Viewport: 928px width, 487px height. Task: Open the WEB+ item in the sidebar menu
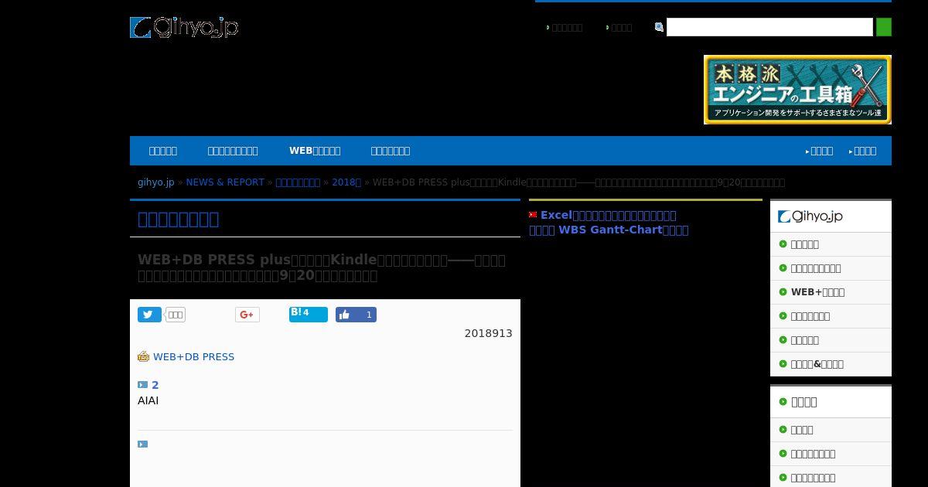point(817,292)
